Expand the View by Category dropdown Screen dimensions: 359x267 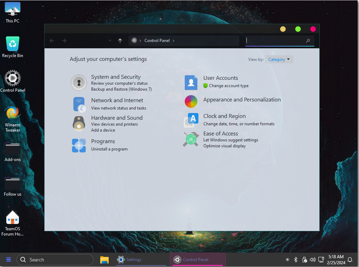pyautogui.click(x=279, y=59)
